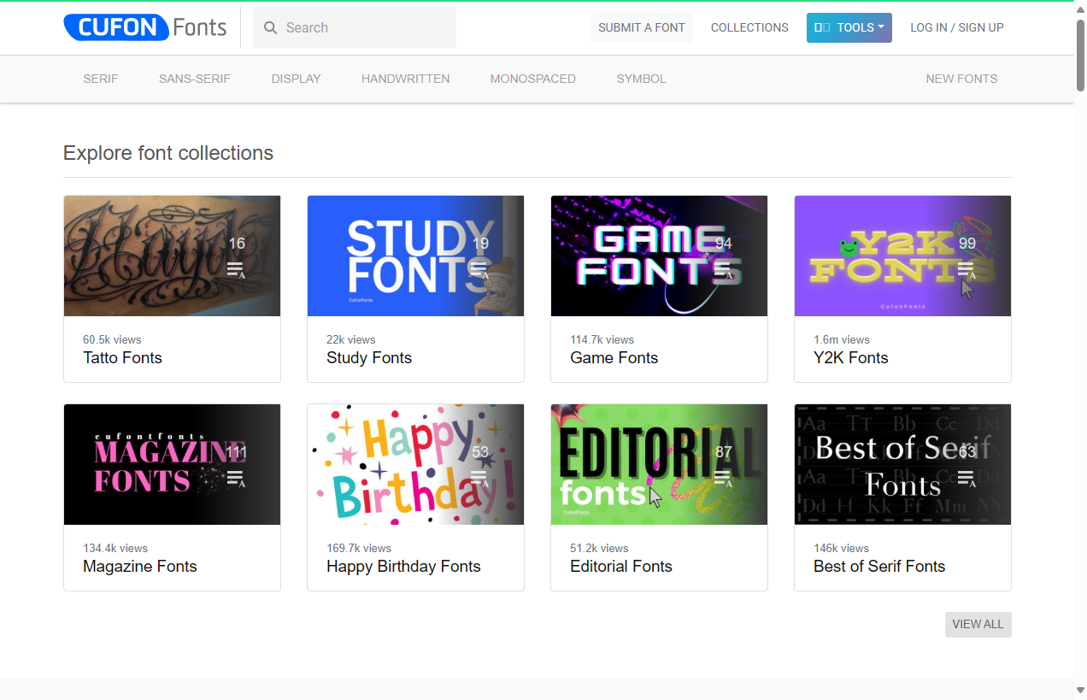Screen dimensions: 1087x700
Task: Click the search magnifier icon
Action: [271, 28]
